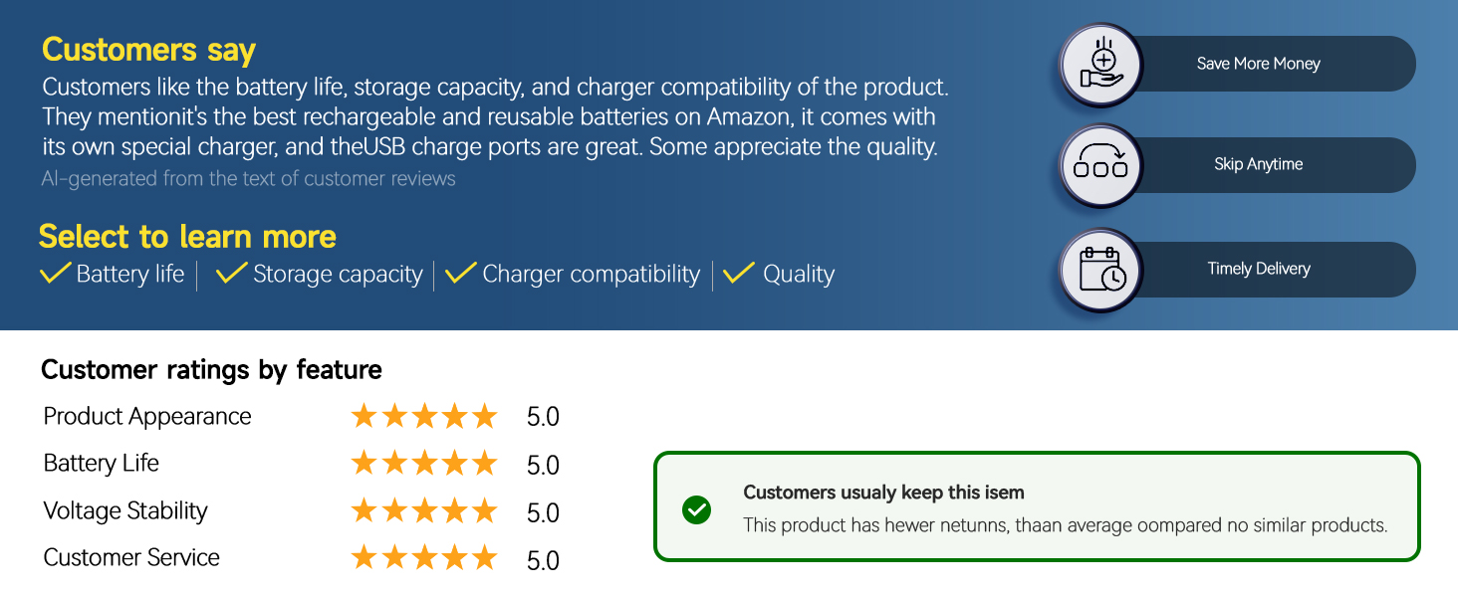The height and width of the screenshot is (597, 1458).
Task: Open the Quality review topic
Action: tap(799, 275)
